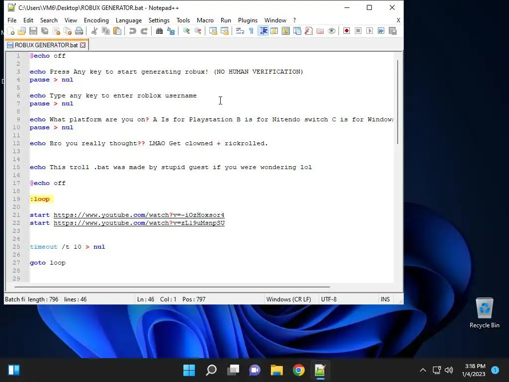The width and height of the screenshot is (509, 382).
Task: Click Windows (CR LF) in status bar
Action: [289, 299]
